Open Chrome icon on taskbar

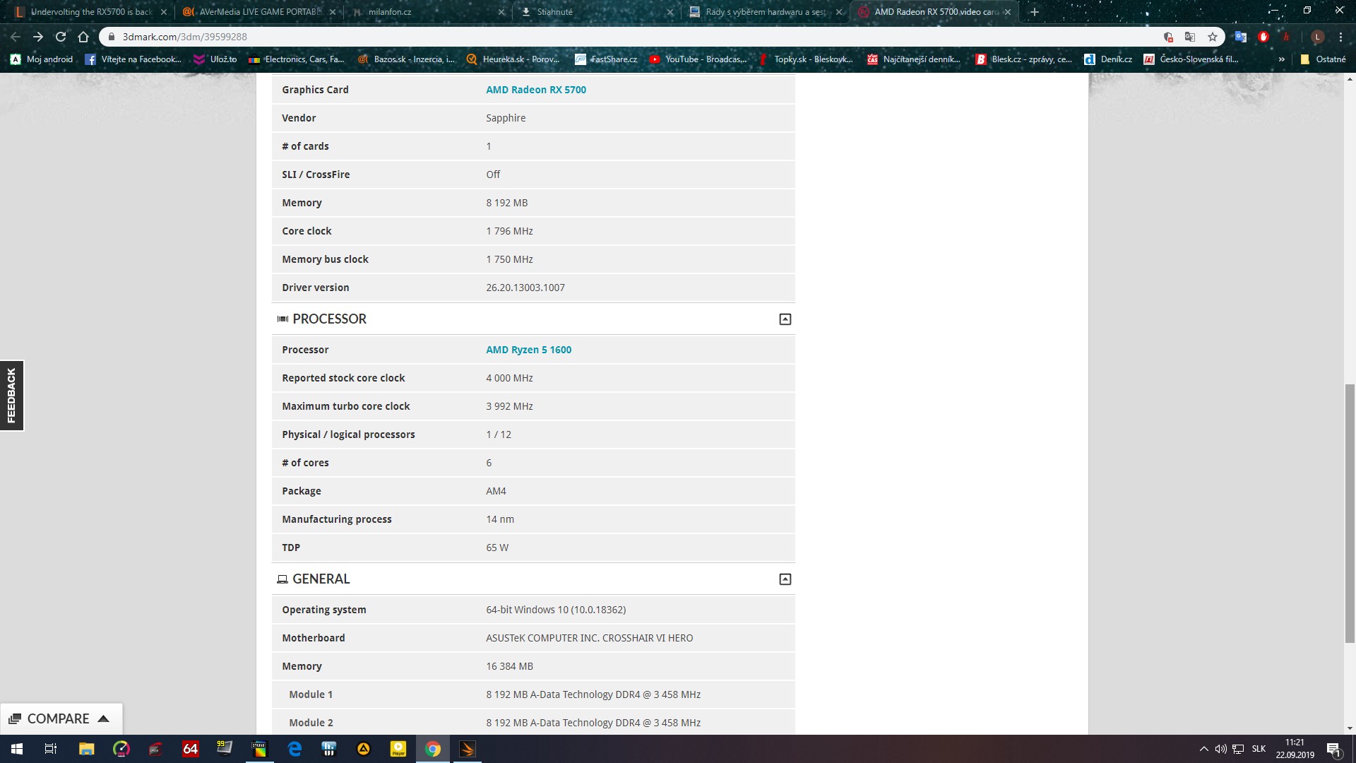pyautogui.click(x=433, y=749)
